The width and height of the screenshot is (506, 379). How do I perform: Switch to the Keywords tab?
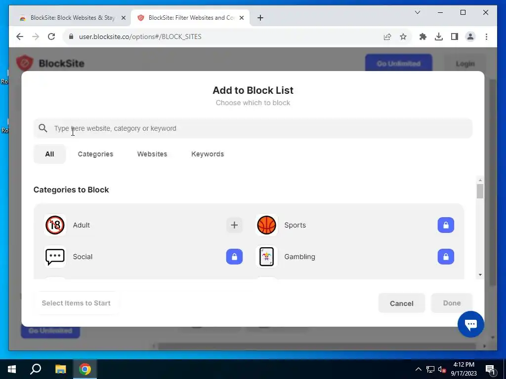(208, 154)
